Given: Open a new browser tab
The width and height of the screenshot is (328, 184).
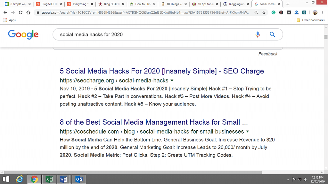Looking at the screenshot, I should (288, 4).
